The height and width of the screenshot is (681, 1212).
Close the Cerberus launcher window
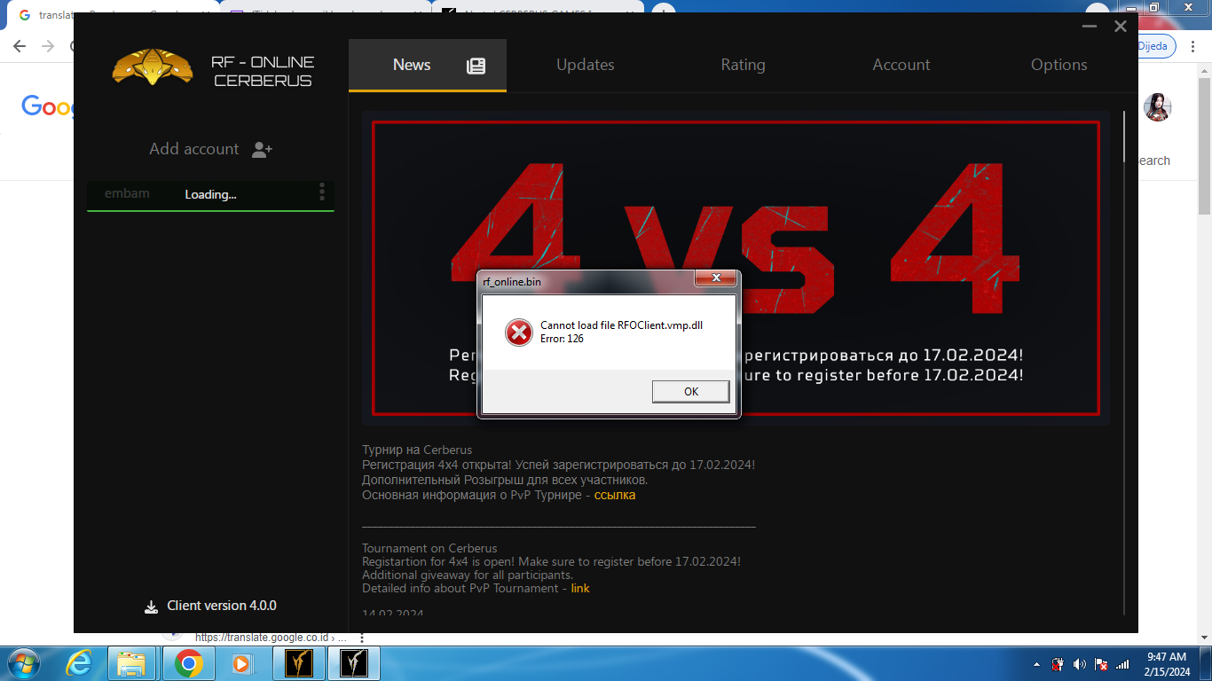(1121, 27)
